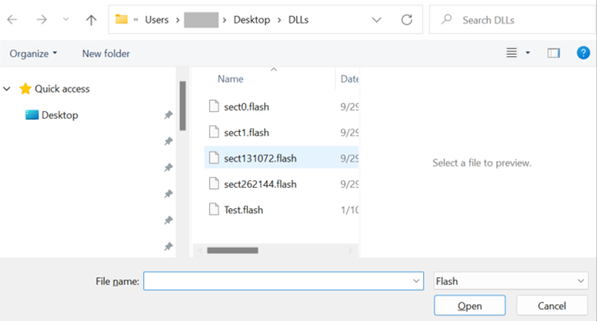Open the Organize menu

pyautogui.click(x=33, y=54)
